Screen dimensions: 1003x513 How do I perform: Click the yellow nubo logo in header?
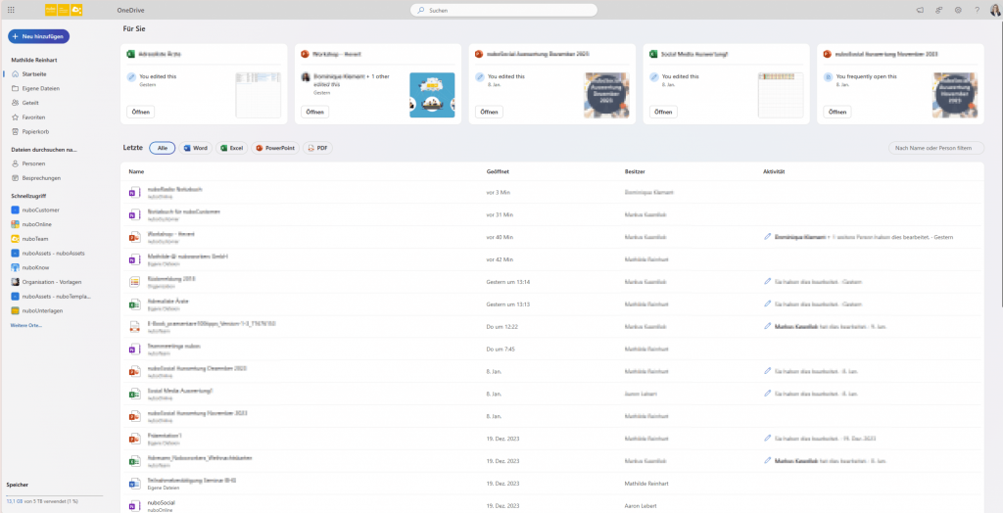64,10
